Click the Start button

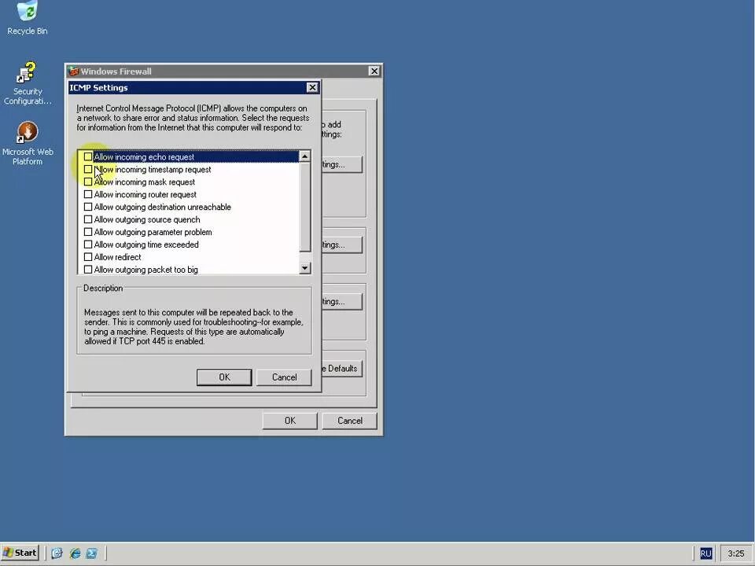pos(20,553)
